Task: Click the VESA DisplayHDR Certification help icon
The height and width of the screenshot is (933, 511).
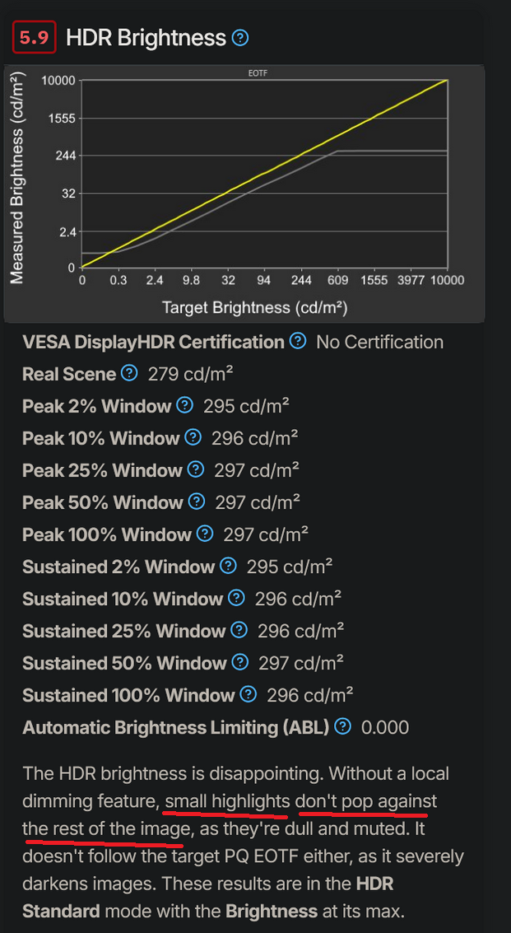Action: [298, 342]
